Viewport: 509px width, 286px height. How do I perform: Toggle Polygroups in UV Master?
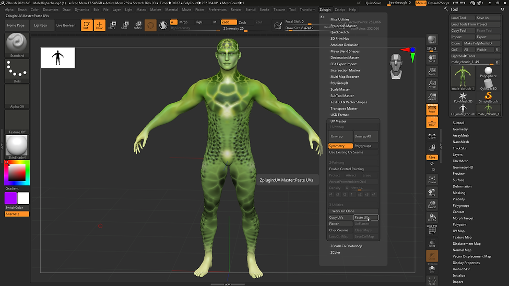click(x=366, y=146)
